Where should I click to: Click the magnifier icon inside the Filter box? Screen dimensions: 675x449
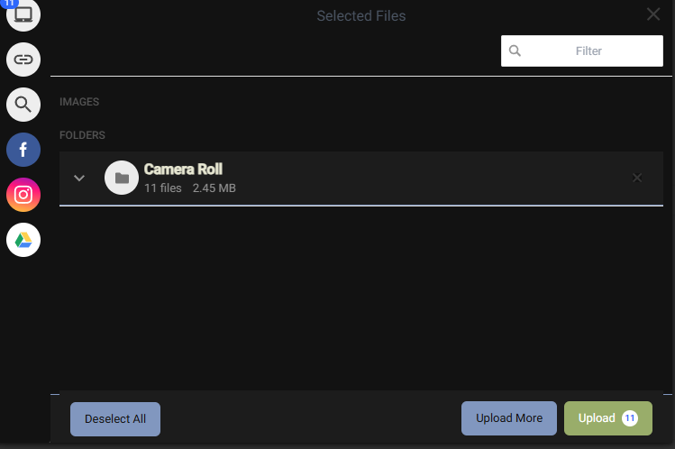pos(515,50)
